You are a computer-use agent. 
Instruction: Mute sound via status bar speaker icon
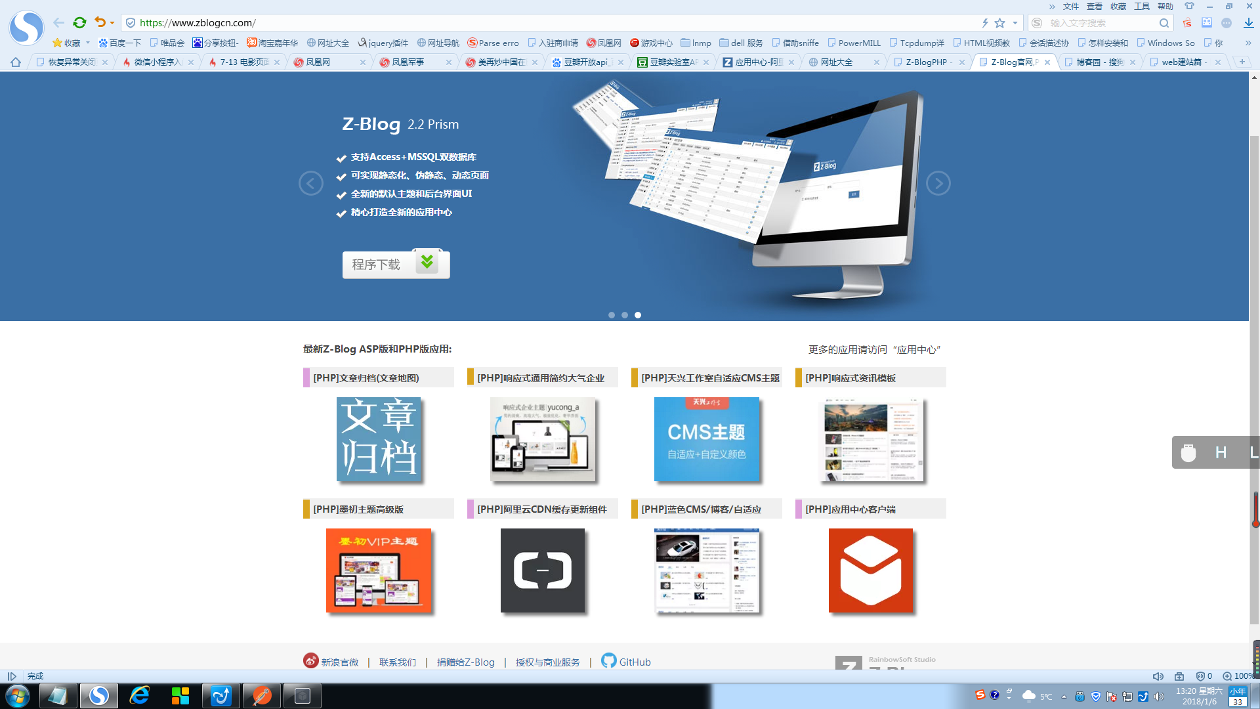(x=1158, y=676)
